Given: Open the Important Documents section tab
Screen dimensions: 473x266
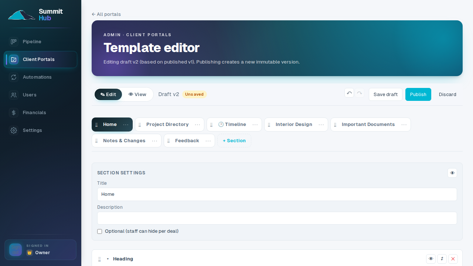Looking at the screenshot, I should 368,125.
